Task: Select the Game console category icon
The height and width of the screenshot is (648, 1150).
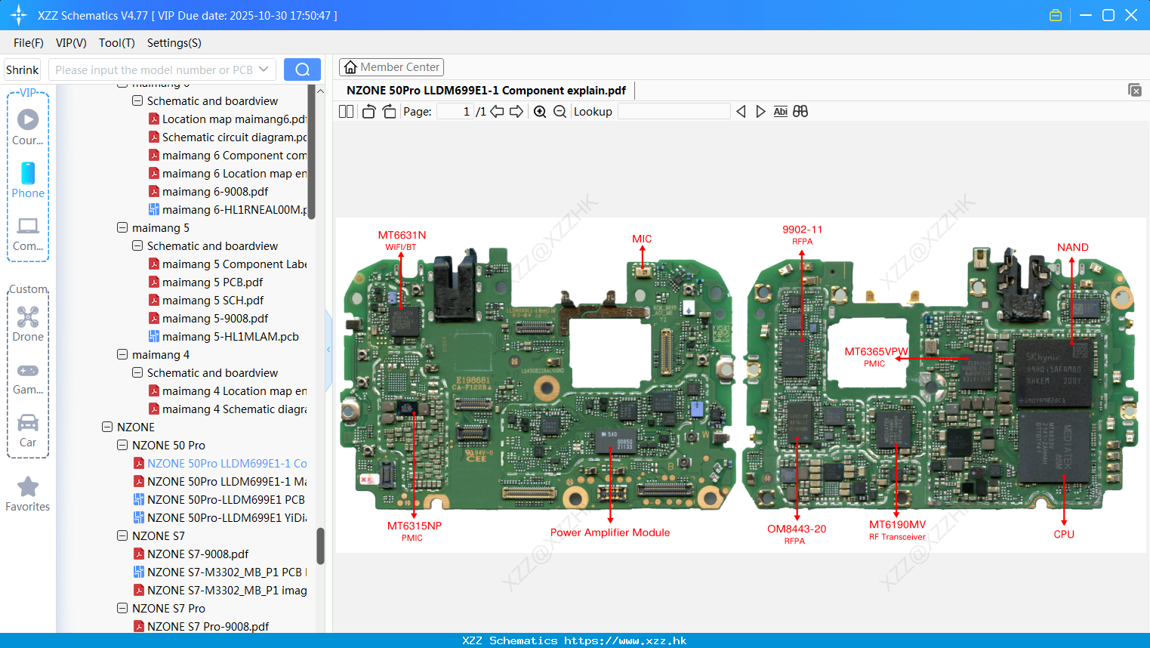Action: click(x=28, y=370)
